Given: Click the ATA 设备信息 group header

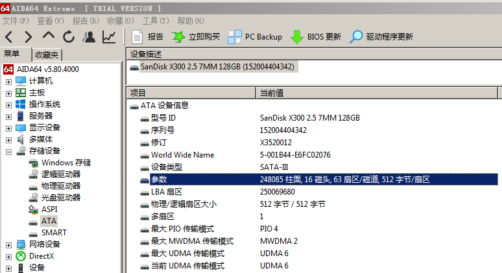Looking at the screenshot, I should point(165,106).
